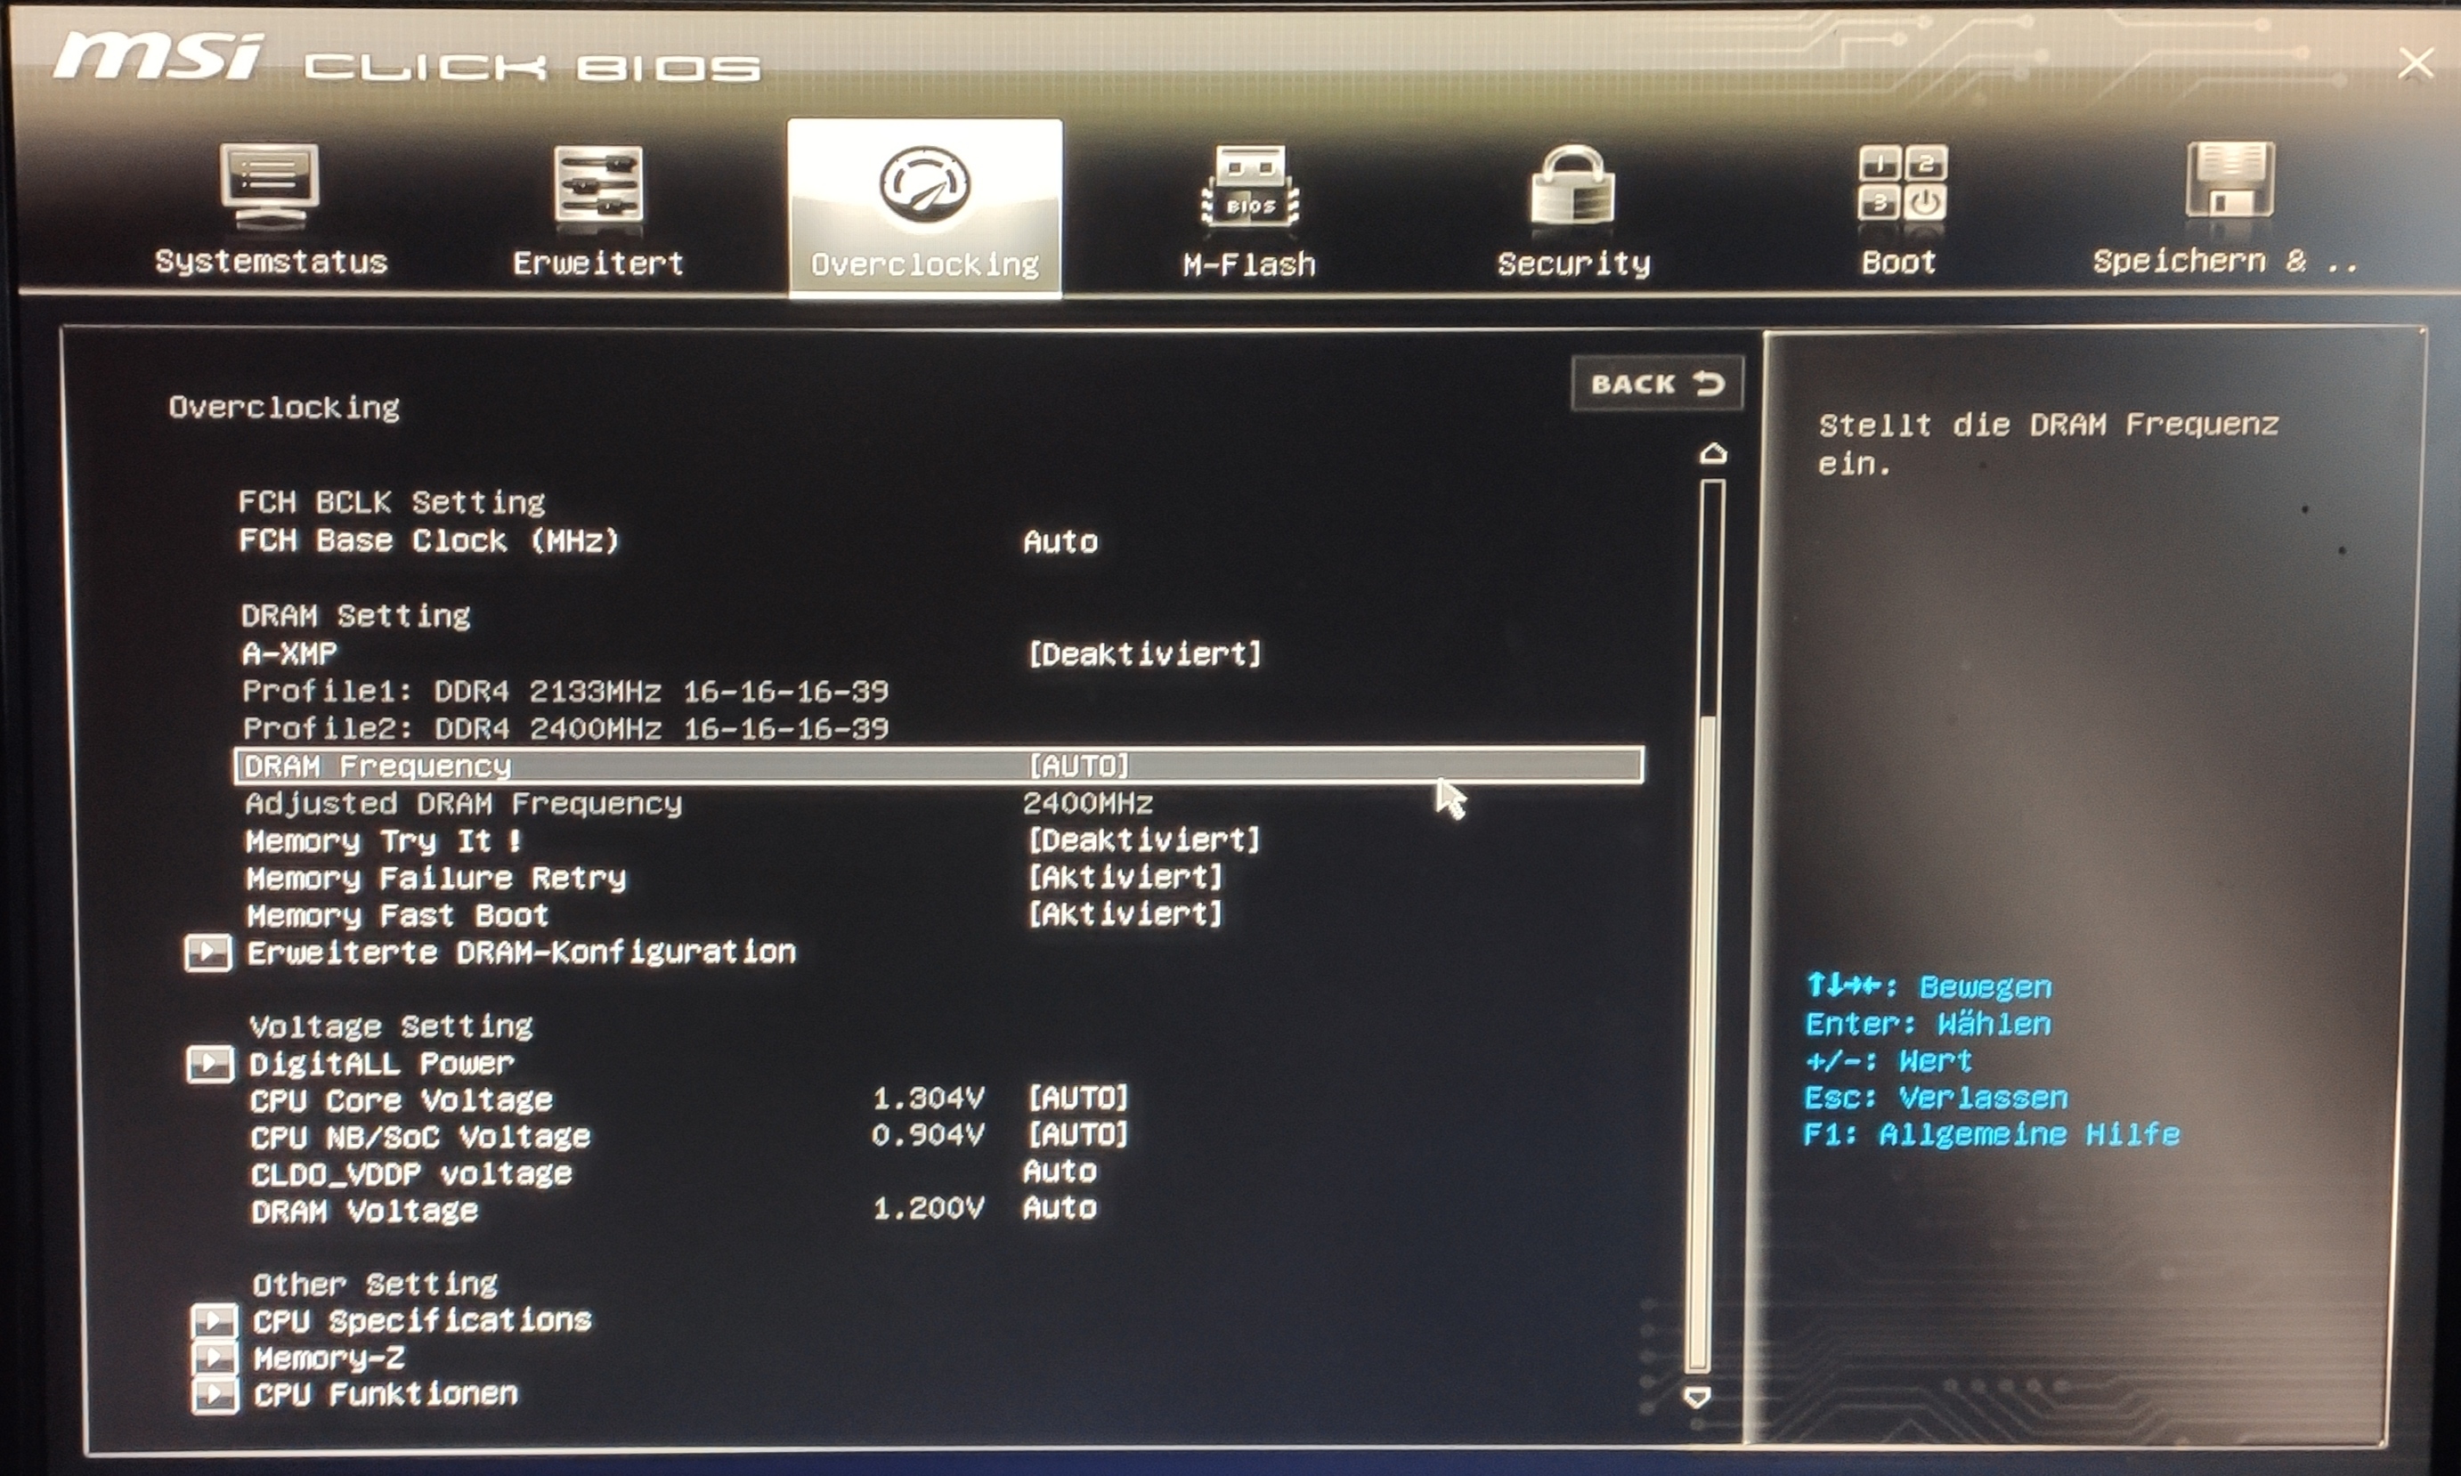
Task: Toggle Memory Failure Retry Aktiviert value
Action: [x=1125, y=877]
